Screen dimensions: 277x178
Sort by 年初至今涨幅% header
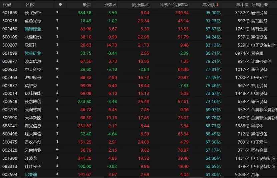(x=174, y=5)
